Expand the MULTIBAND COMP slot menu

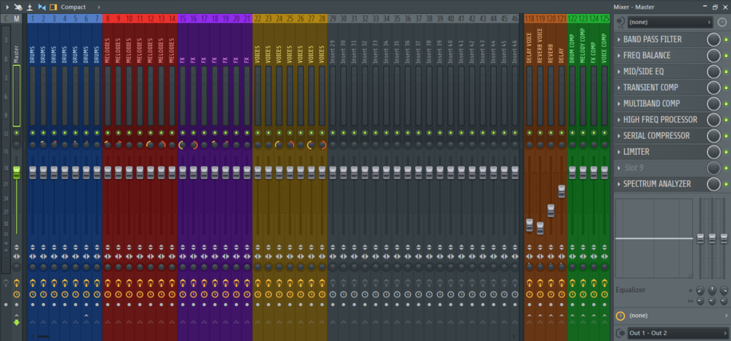(619, 103)
